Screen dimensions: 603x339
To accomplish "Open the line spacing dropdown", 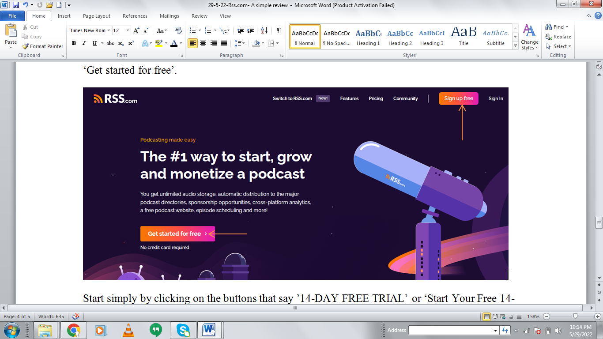I will (x=240, y=43).
